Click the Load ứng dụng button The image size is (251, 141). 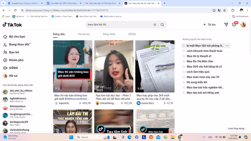[x=236, y=128]
